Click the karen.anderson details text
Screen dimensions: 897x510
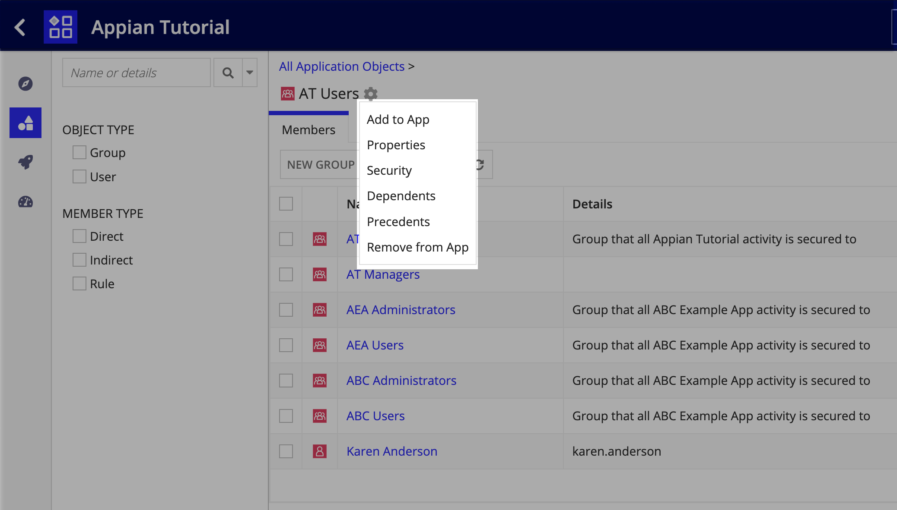point(617,451)
